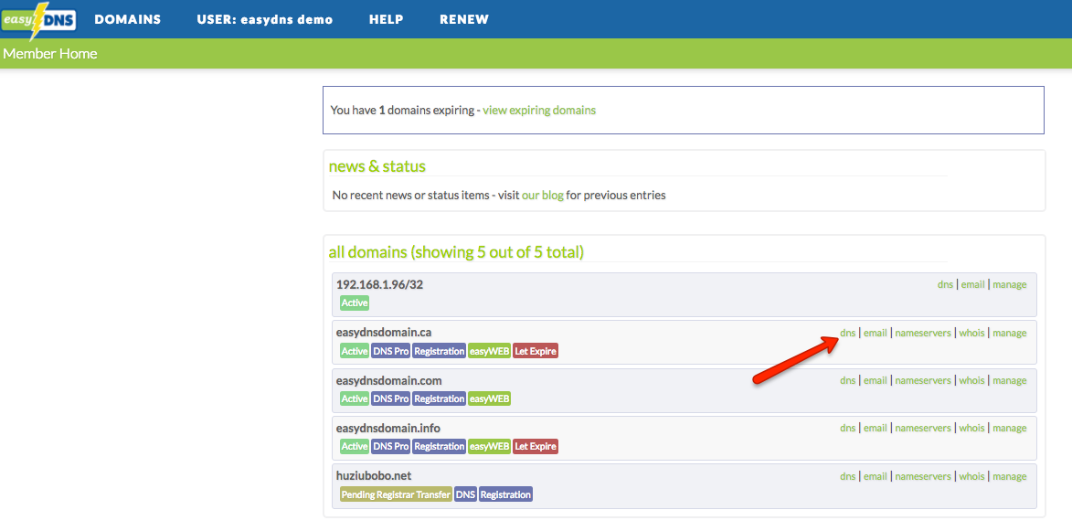Click the news & status heading
The width and height of the screenshot is (1072, 531).
pos(377,166)
